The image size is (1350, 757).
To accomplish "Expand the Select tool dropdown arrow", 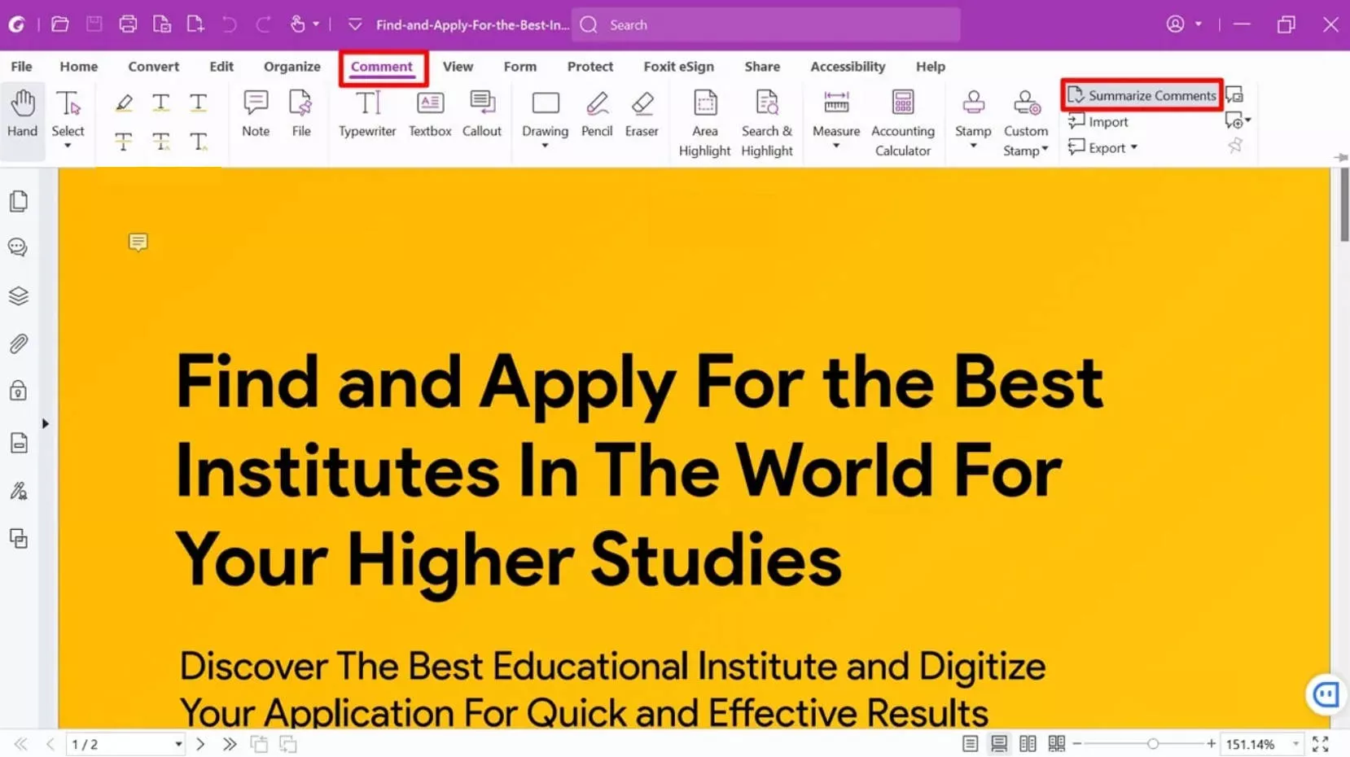I will point(68,147).
